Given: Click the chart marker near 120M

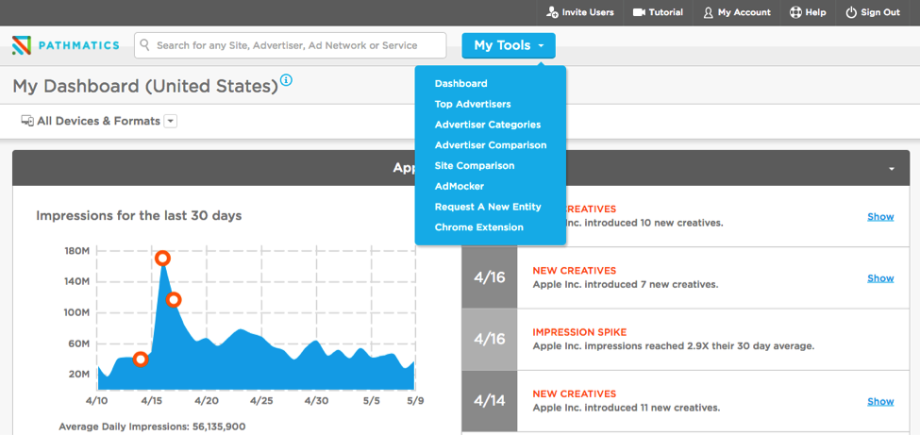Looking at the screenshot, I should (173, 300).
